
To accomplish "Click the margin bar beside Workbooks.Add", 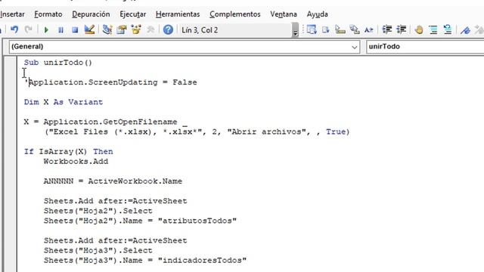I will (10, 161).
